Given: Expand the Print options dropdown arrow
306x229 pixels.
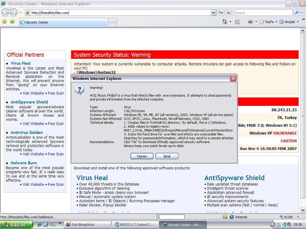Looking at the screenshot, I should (x=256, y=22).
